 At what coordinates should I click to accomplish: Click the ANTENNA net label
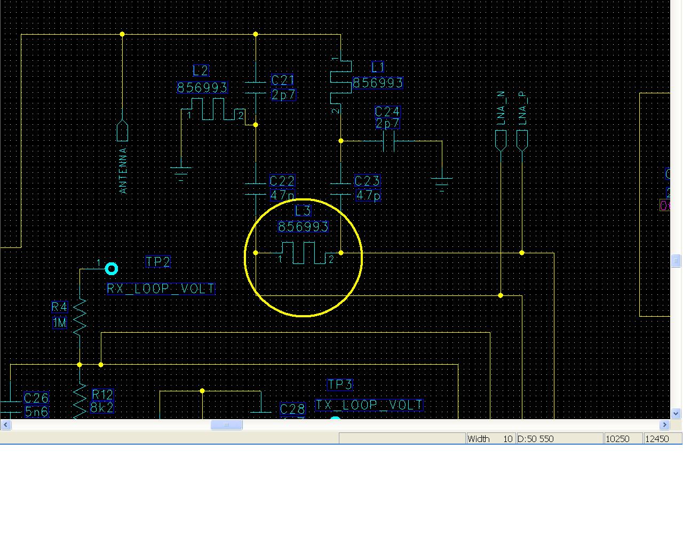123,171
